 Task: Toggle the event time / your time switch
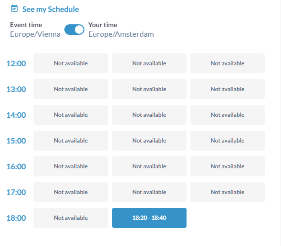[x=74, y=30]
